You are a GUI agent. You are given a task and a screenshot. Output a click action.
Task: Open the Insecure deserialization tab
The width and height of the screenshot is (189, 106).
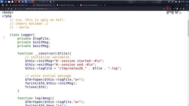pos(91,5)
